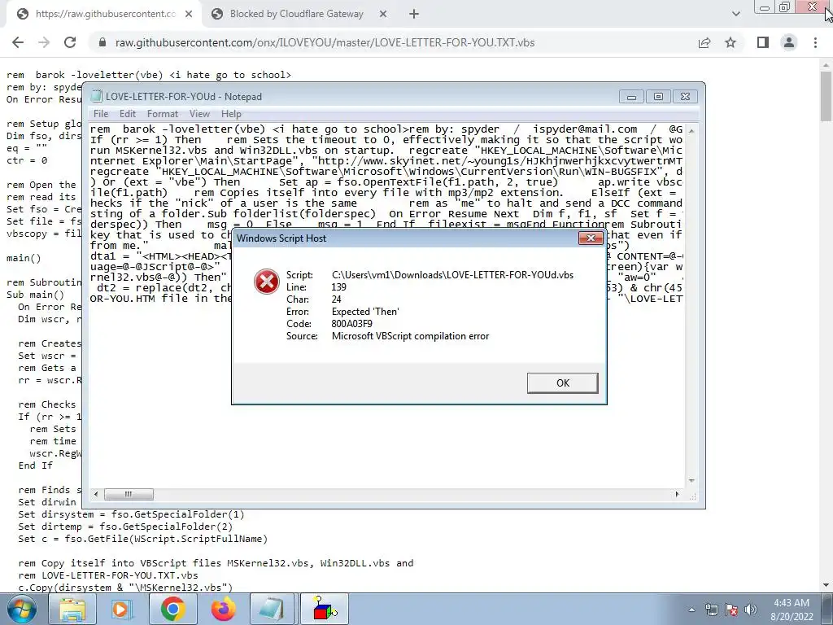
Task: Open the Chrome profile avatar menu
Action: (789, 42)
